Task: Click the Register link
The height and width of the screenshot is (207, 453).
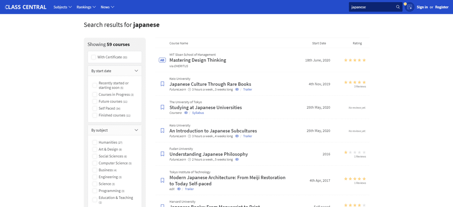Action: pyautogui.click(x=442, y=7)
